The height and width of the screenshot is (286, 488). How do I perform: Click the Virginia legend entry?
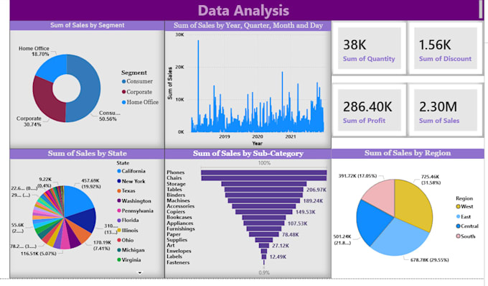pos(129,260)
